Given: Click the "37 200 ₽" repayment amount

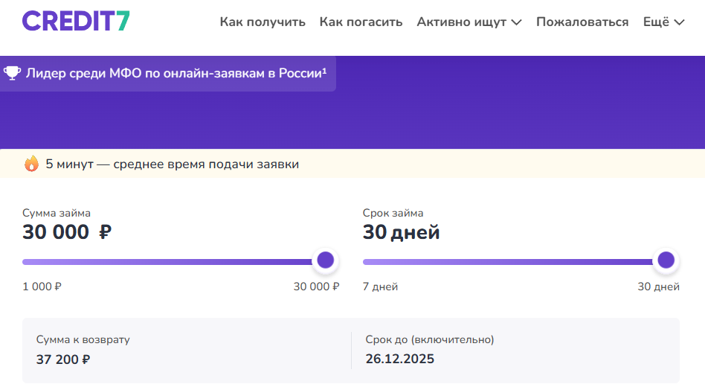Looking at the screenshot, I should 63,359.
